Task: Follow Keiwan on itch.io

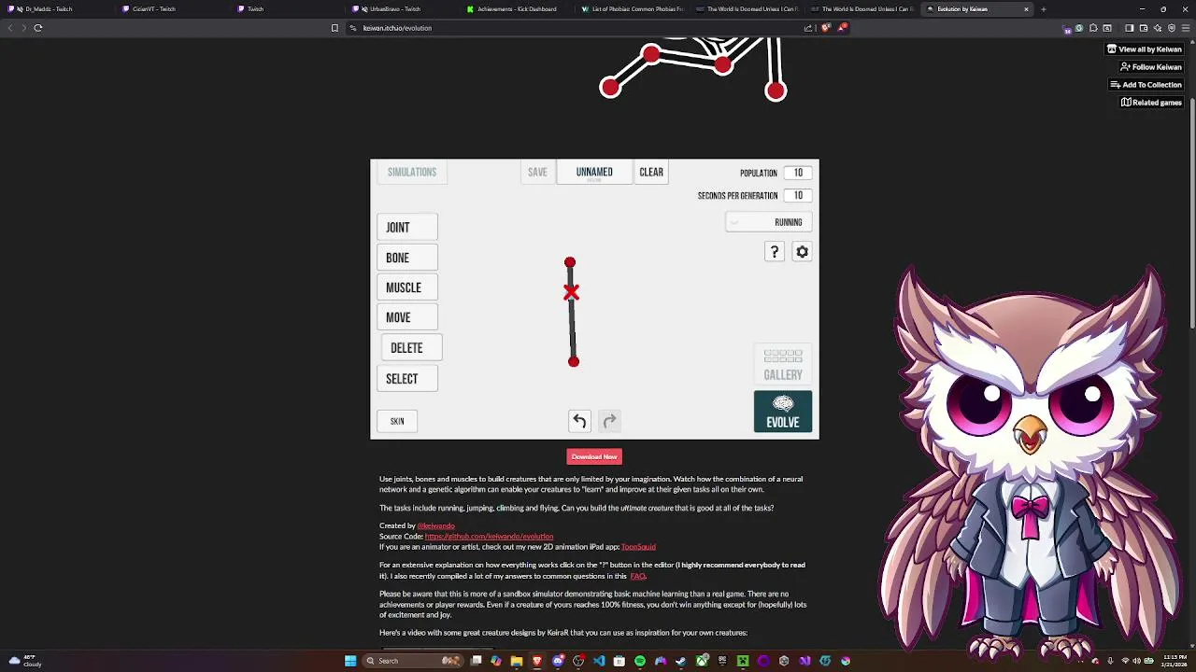Action: click(x=1150, y=67)
